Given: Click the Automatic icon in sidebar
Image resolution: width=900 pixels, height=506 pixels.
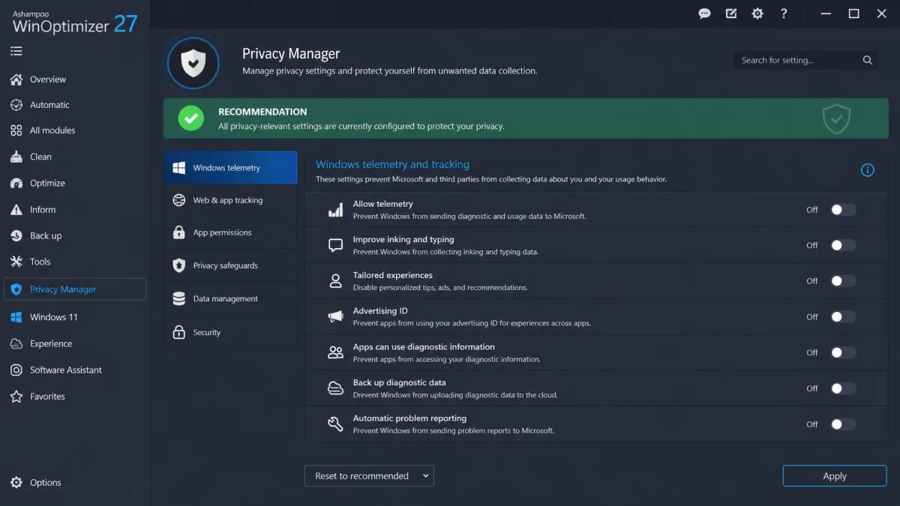Looking at the screenshot, I should [16, 105].
